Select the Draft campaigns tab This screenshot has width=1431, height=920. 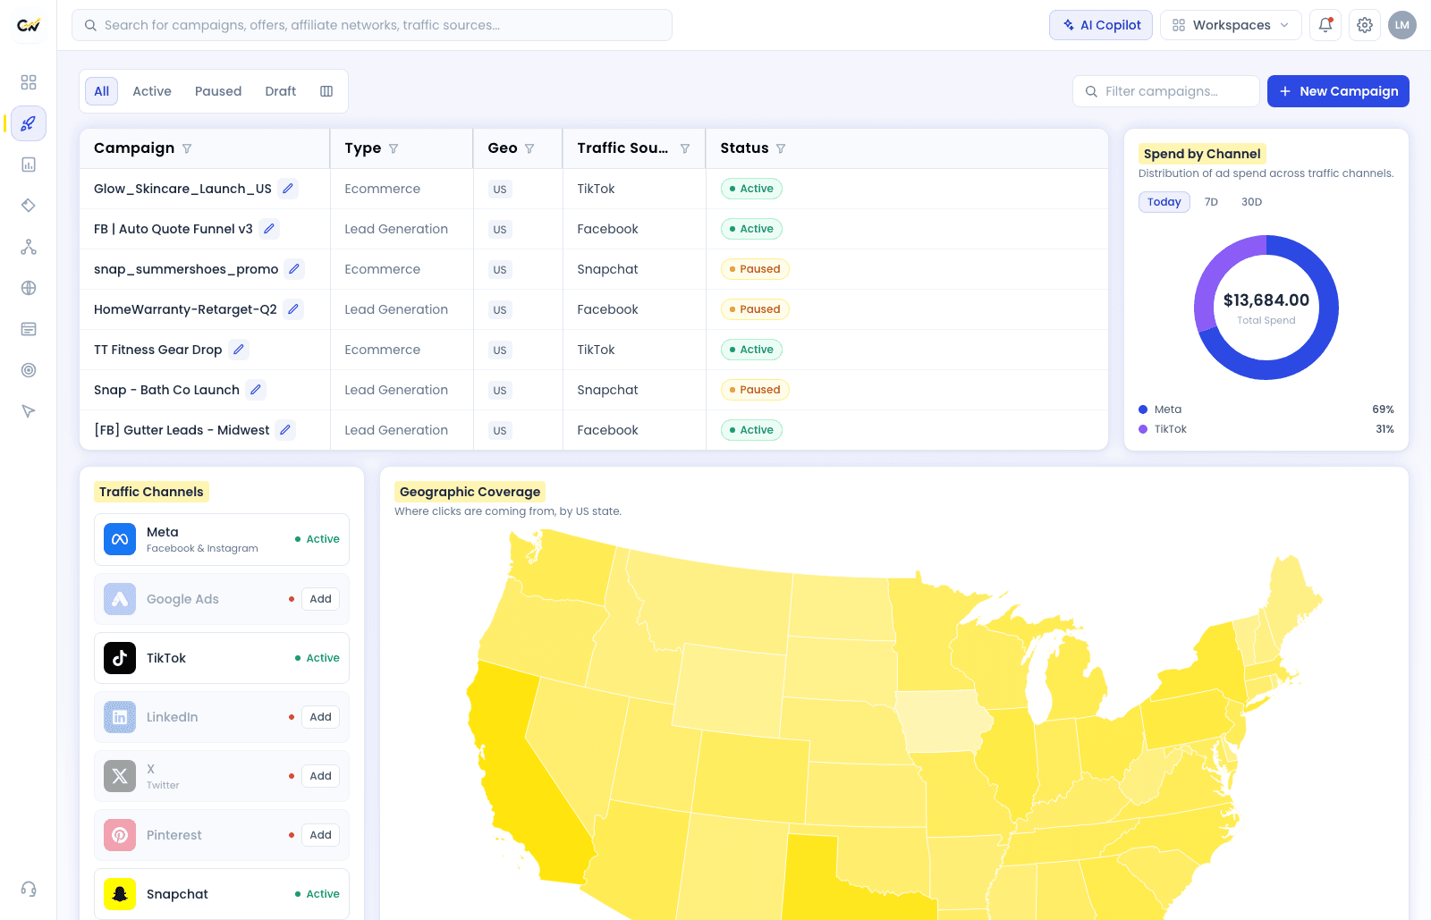click(x=281, y=91)
